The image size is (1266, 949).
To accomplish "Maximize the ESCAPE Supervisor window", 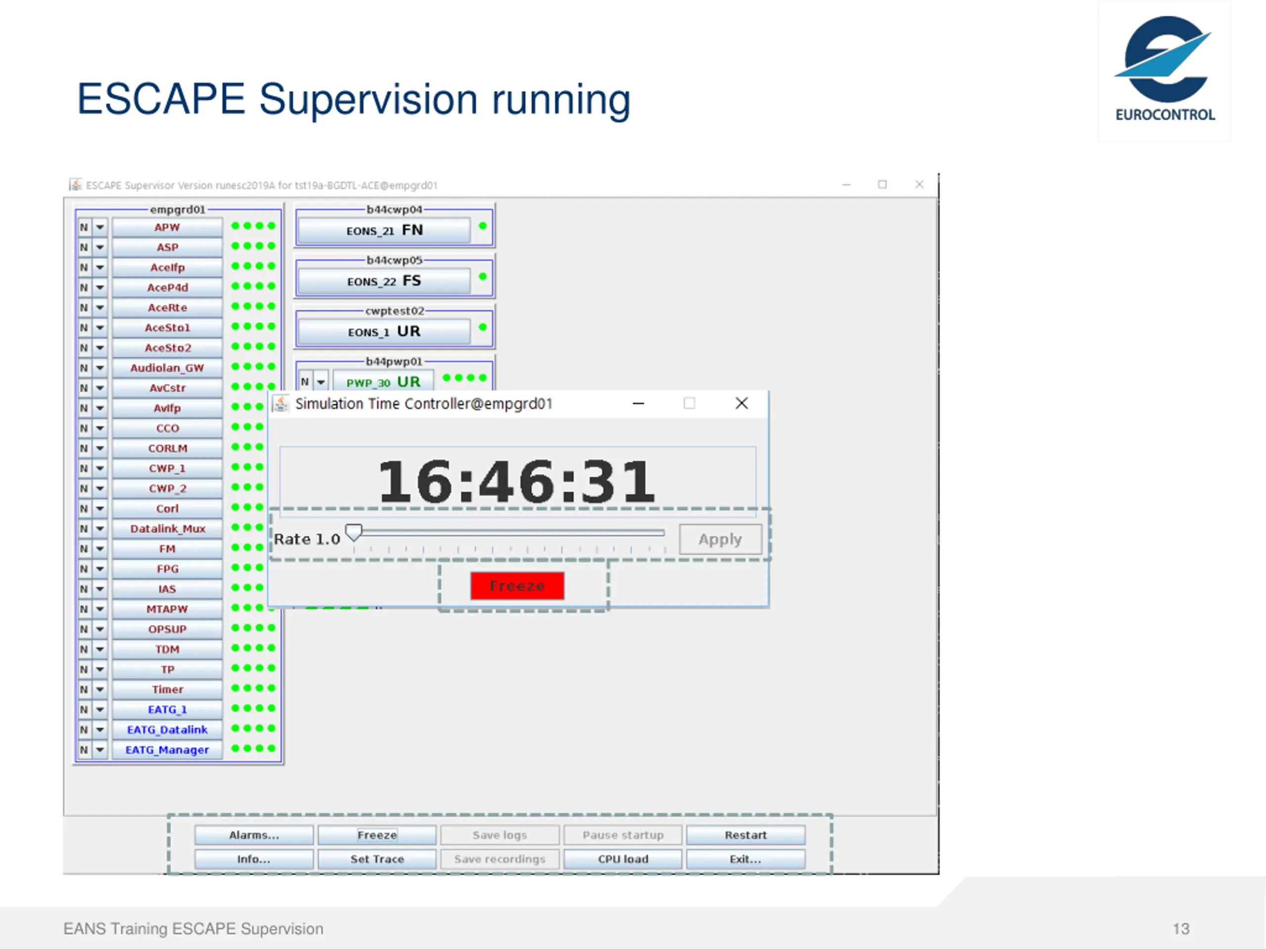I will tap(882, 184).
